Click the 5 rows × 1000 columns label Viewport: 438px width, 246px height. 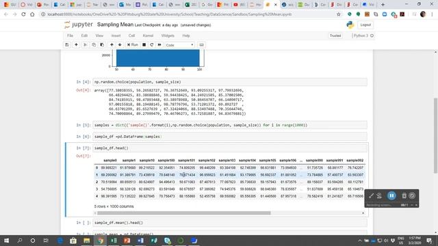click(114, 206)
